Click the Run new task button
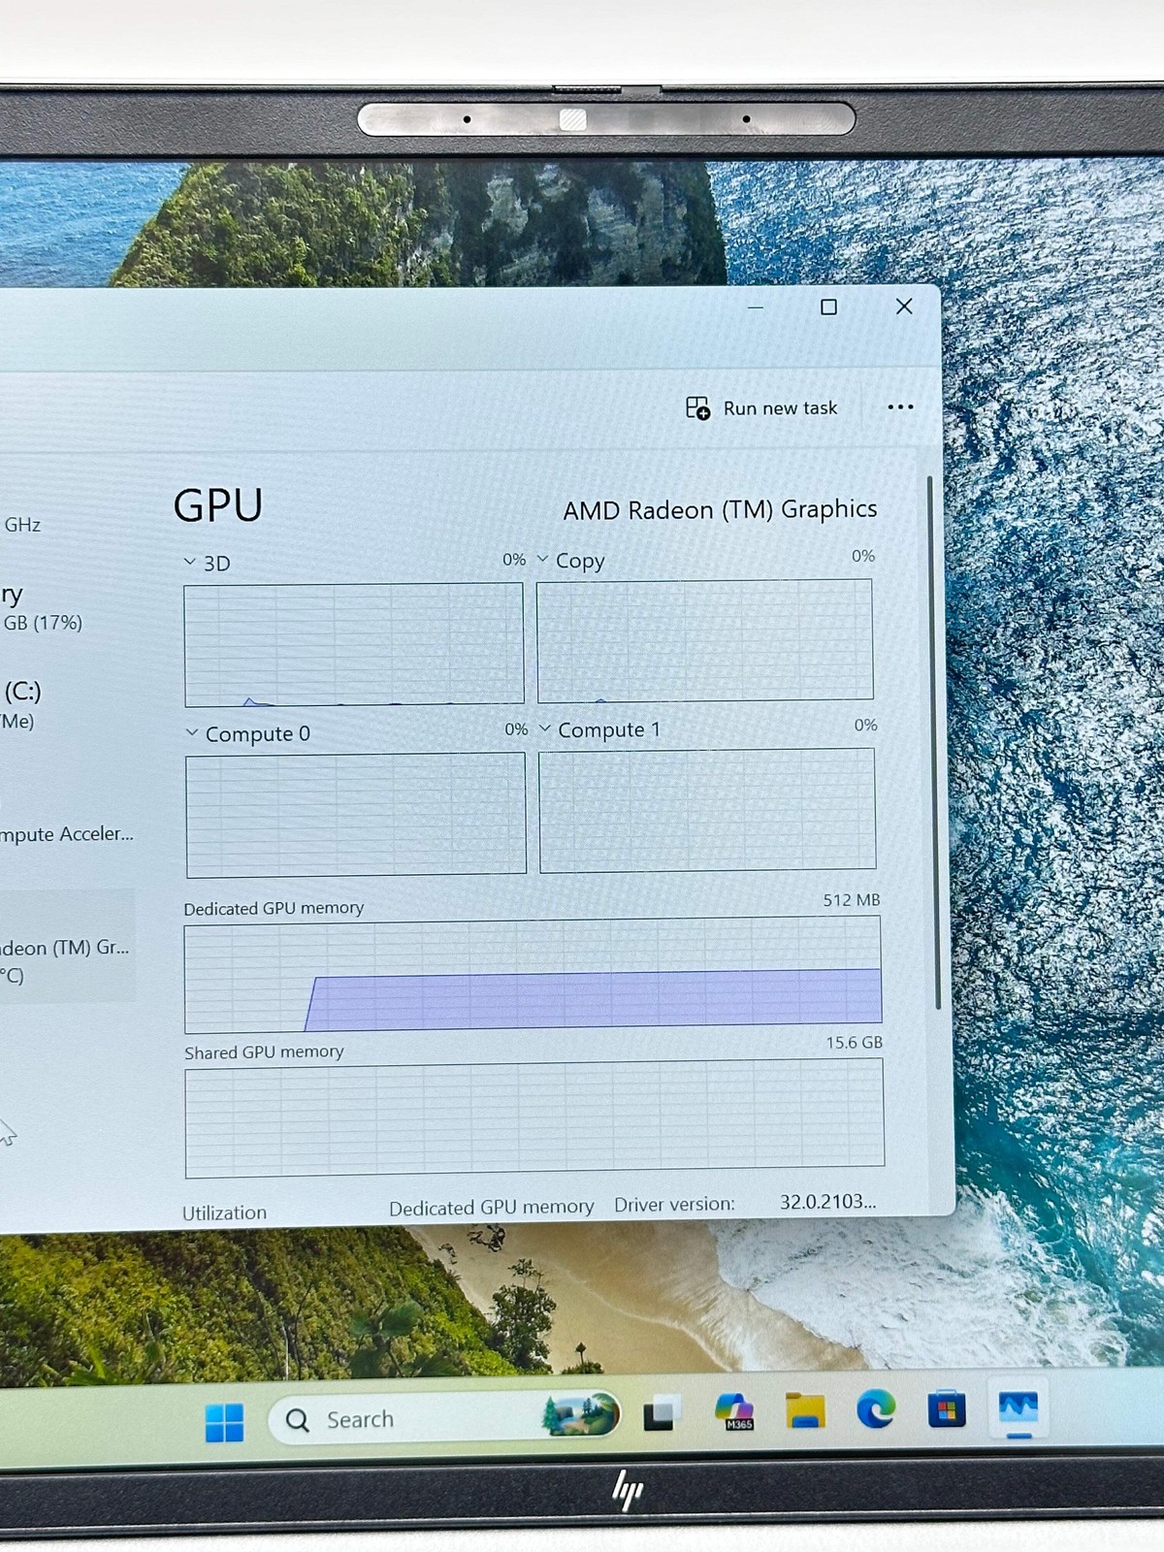The width and height of the screenshot is (1164, 1552). pyautogui.click(x=761, y=408)
